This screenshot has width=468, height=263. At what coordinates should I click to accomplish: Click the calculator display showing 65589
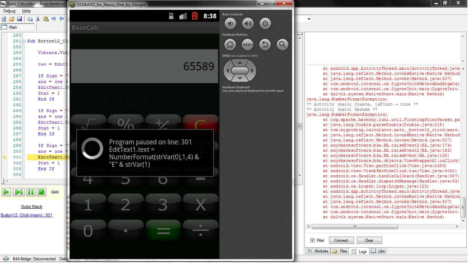[x=144, y=66]
